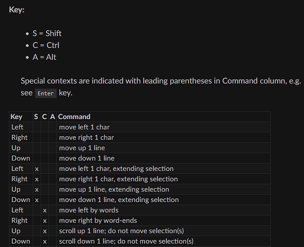Click the "move left by words" command
This screenshot has width=304, height=247.
(88, 210)
